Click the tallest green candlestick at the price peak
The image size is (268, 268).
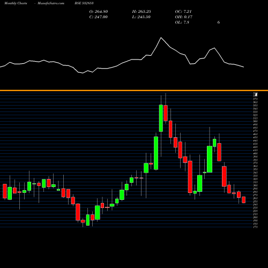161,118
